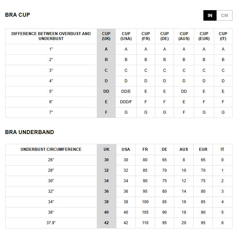The height and width of the screenshot is (233, 240).
Task: Select the DDD/F cell in USA column
Action: [126, 102]
